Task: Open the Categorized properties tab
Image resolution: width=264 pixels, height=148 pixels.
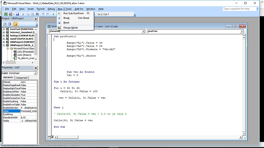Action: [x=21, y=78]
